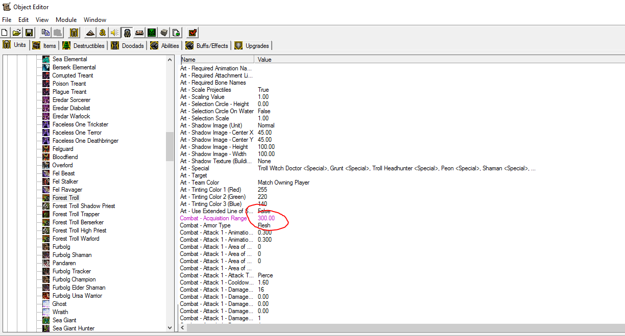Open the Trigger Editor toolbar icon
The image size is (625, 336).
coord(103,33)
